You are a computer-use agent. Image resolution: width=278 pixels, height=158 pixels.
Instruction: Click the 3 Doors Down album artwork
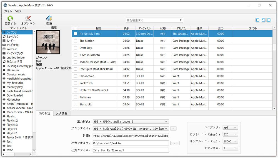click(x=48, y=42)
